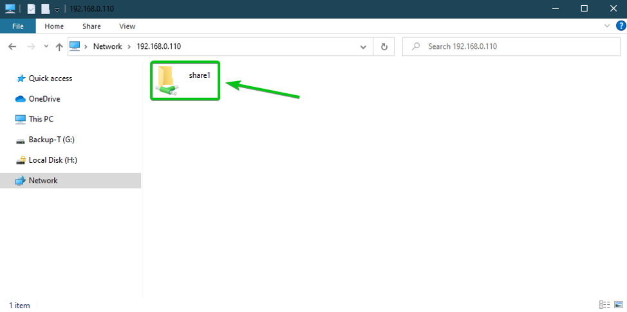Switch to Details view in status bar
627x312 pixels.
coord(604,305)
